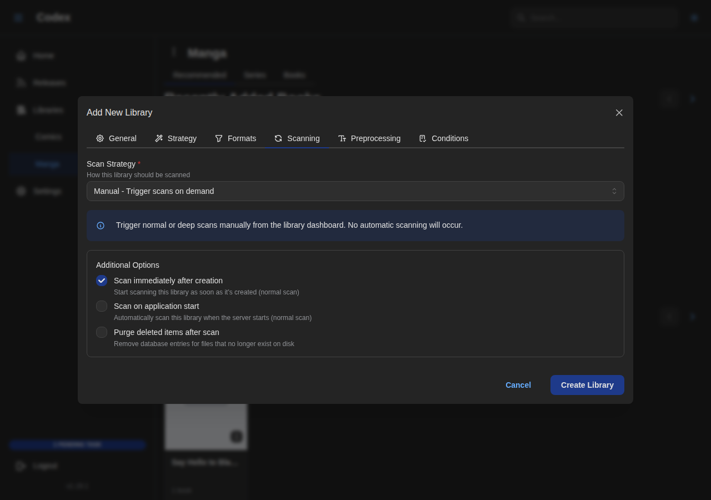The height and width of the screenshot is (500, 711).
Task: Open the Scan Strategy dropdown
Action: click(355, 191)
